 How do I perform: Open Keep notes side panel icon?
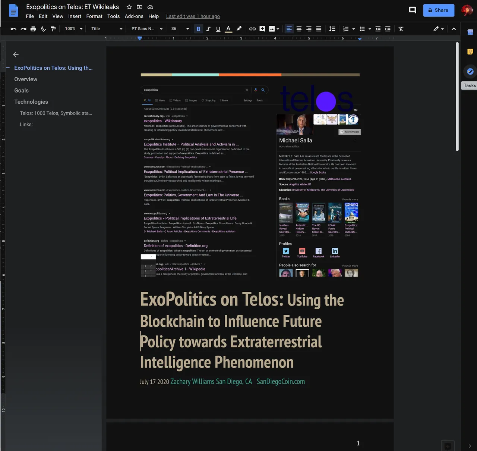pyautogui.click(x=470, y=51)
